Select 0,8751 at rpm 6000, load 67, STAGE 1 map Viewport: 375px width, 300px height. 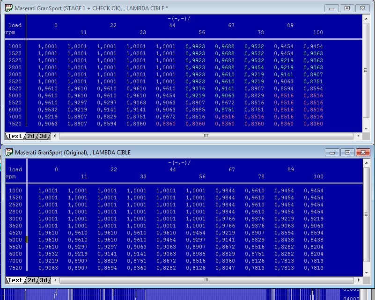click(225, 110)
